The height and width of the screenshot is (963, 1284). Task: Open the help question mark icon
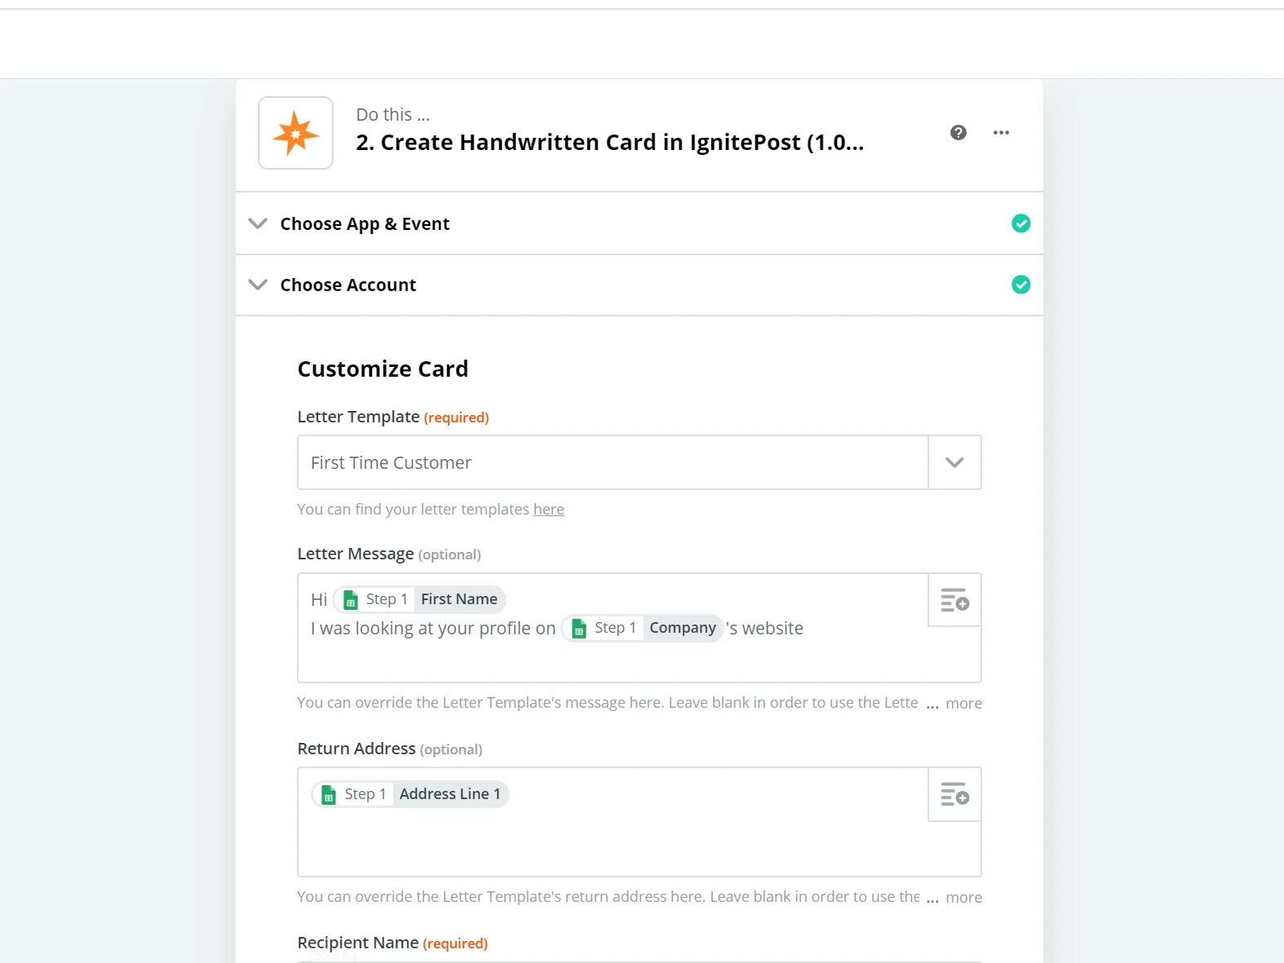[959, 132]
